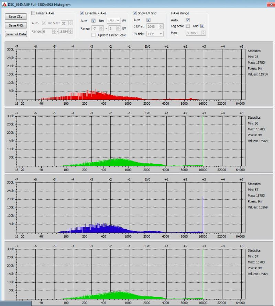
Task: Close the histogram window
Action: pyautogui.click(x=271, y=4)
